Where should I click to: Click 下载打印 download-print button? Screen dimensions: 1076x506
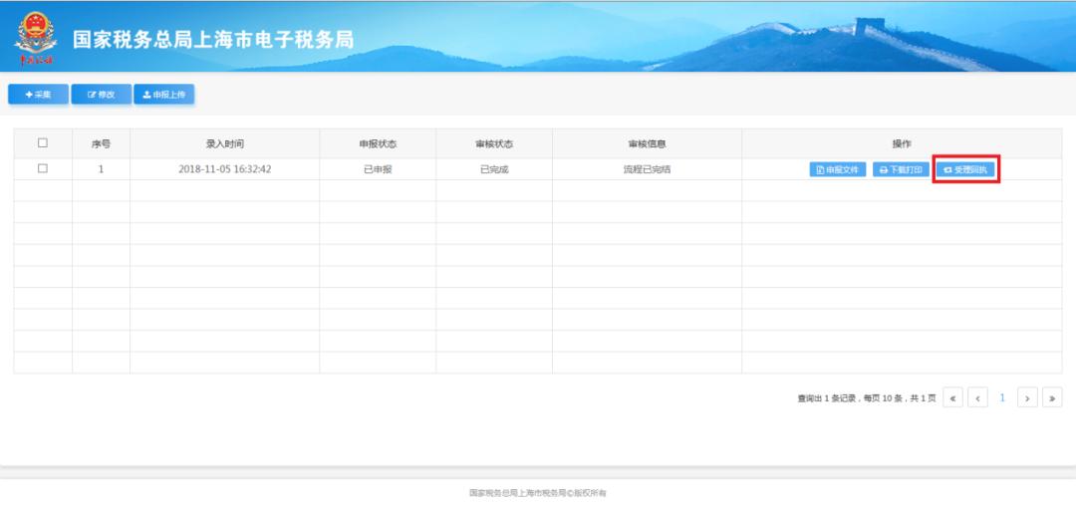902,169
